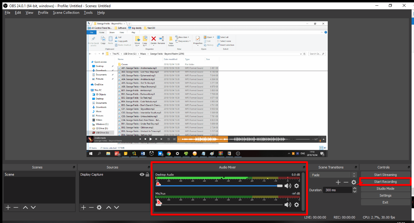This screenshot has height=223, width=414.
Task: Open the Tools menu
Action: coord(88,13)
